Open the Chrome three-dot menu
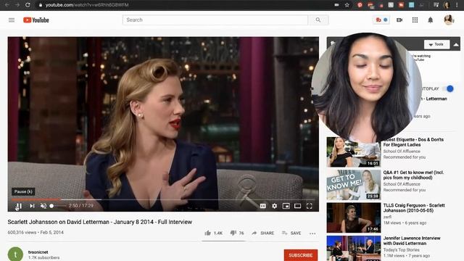This screenshot has height=261, width=464. 457,5
